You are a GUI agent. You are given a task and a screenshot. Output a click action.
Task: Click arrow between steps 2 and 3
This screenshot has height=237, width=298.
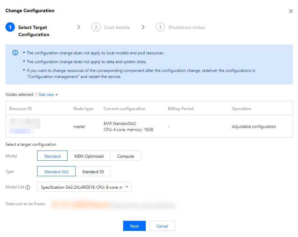coord(143,27)
